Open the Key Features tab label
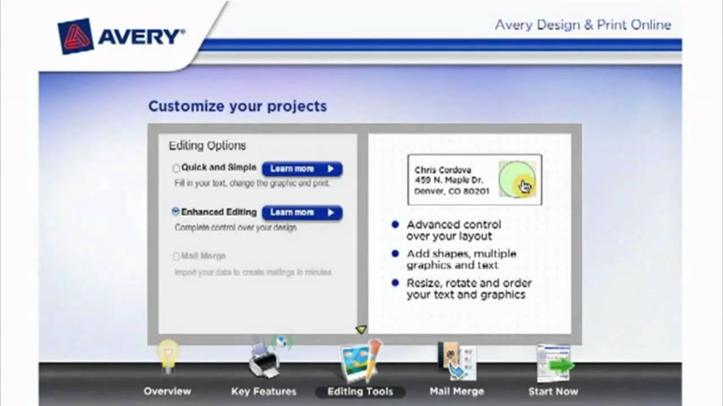The image size is (723, 406). (264, 391)
